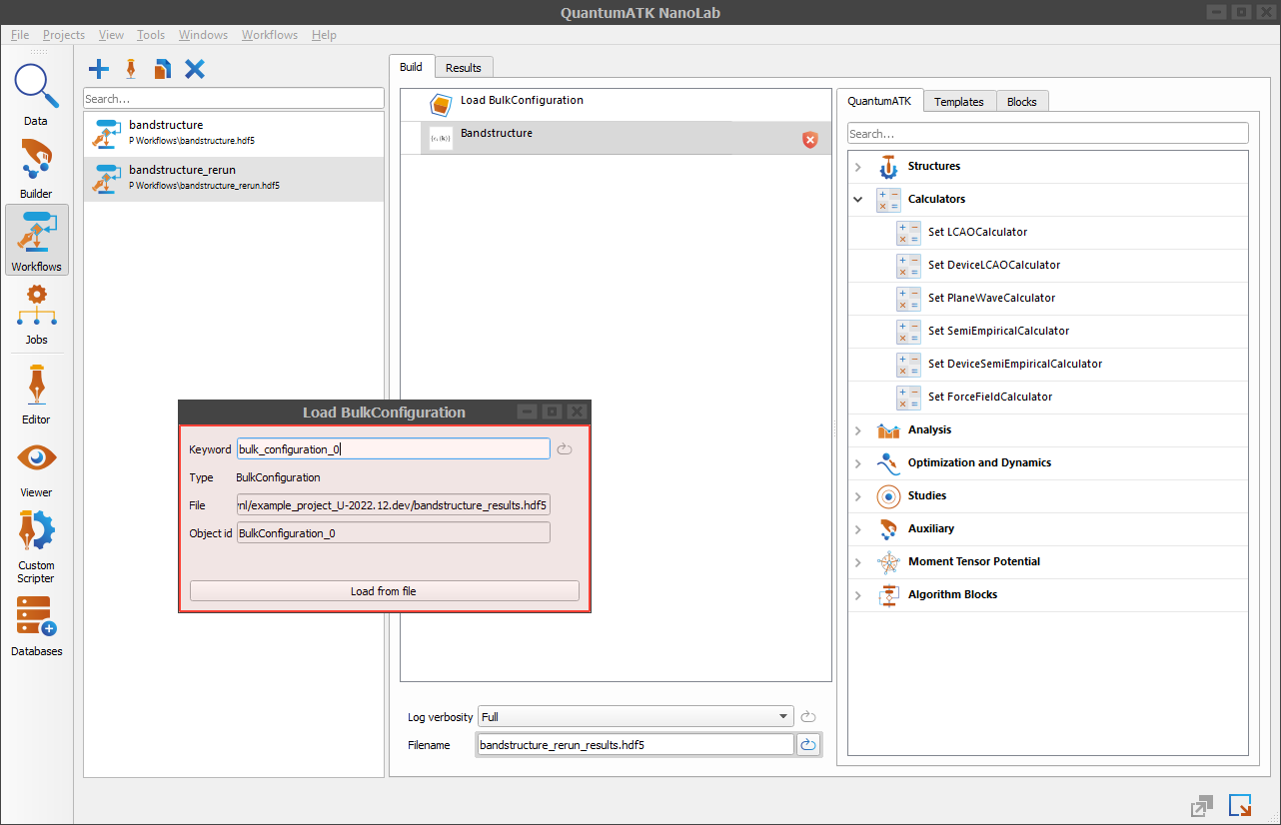The image size is (1281, 825).
Task: Open the Jobs manager
Action: (x=36, y=314)
